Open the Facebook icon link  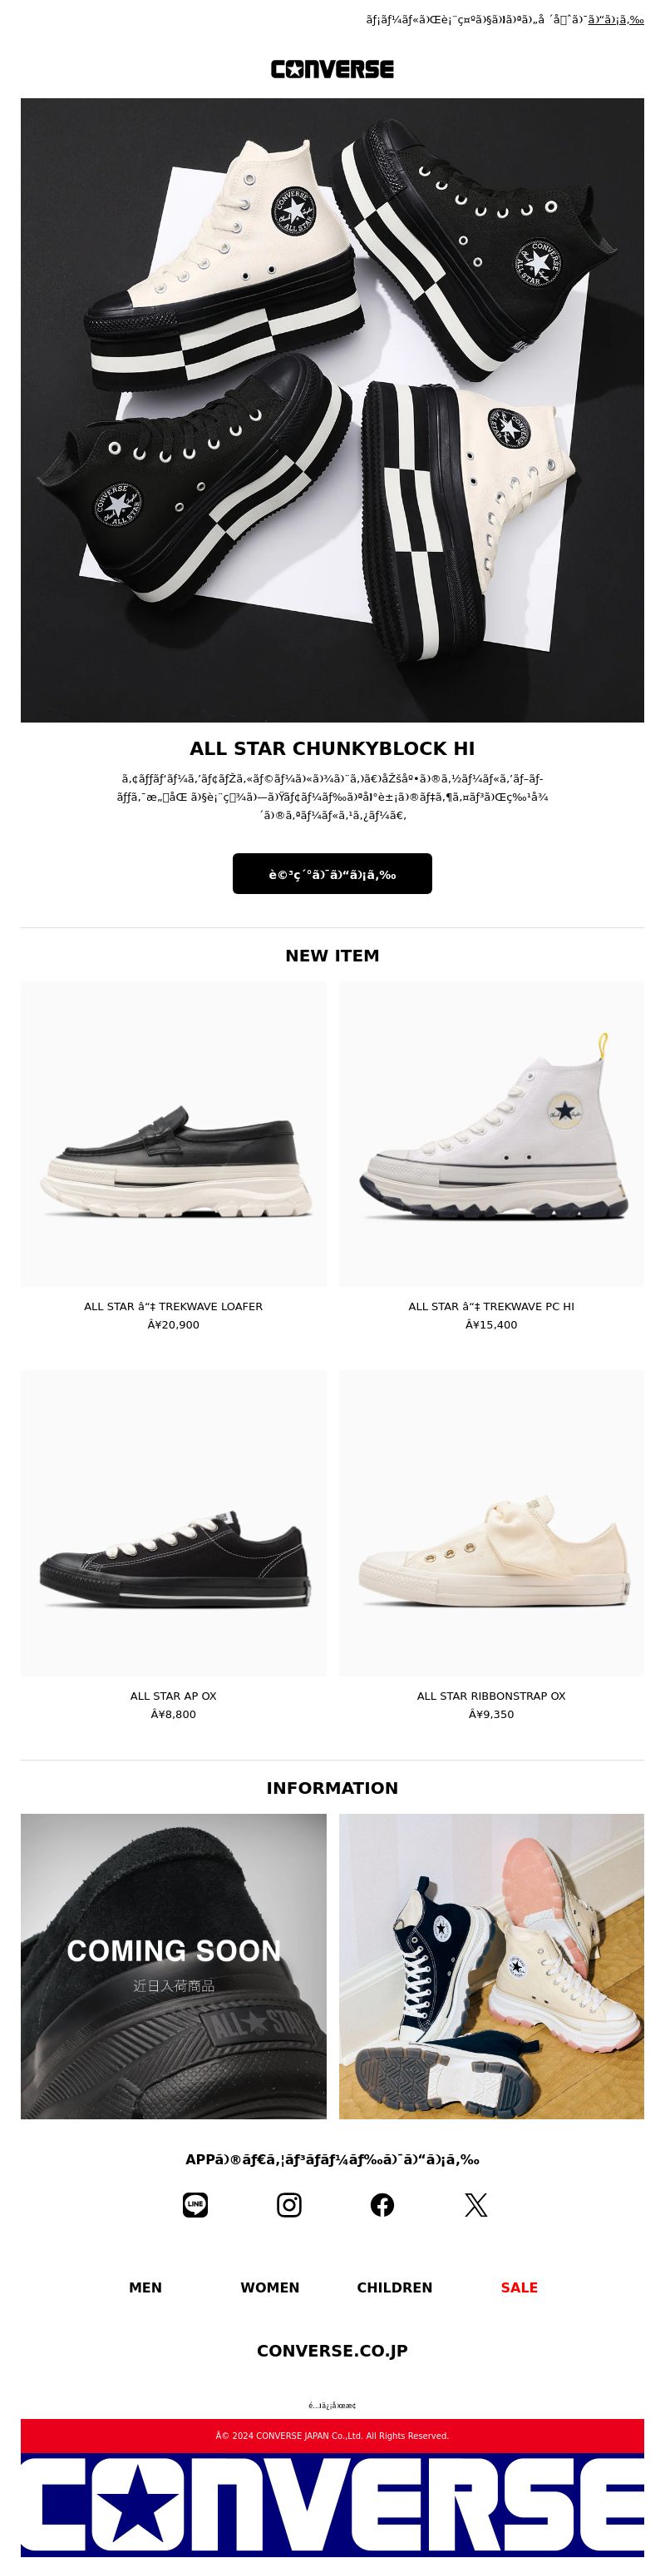click(x=382, y=2204)
